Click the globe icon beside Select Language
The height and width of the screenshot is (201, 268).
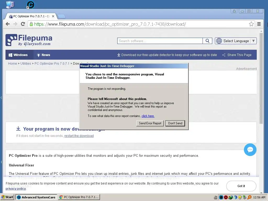(x=219, y=41)
